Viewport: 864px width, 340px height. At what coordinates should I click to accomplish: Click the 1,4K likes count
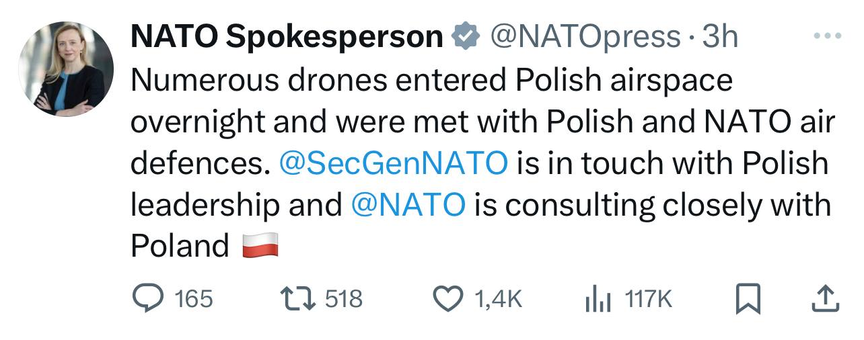pos(499,299)
